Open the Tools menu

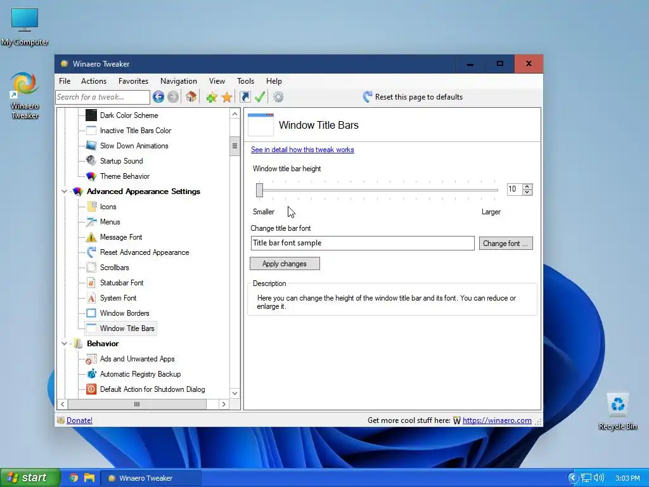[x=245, y=81]
